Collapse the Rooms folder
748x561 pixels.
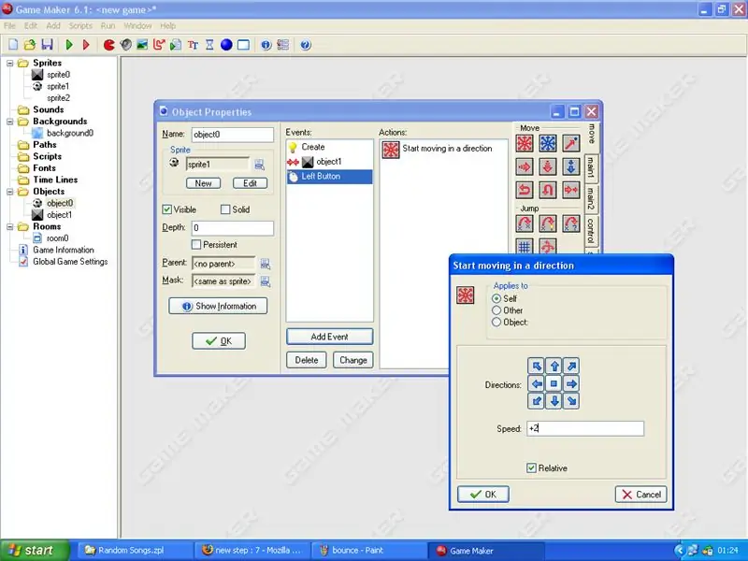10,227
